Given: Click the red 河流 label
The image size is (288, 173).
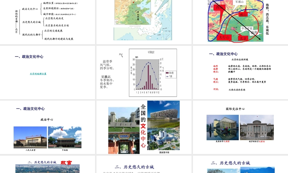Looking at the screenshot, I should [x=216, y=89].
